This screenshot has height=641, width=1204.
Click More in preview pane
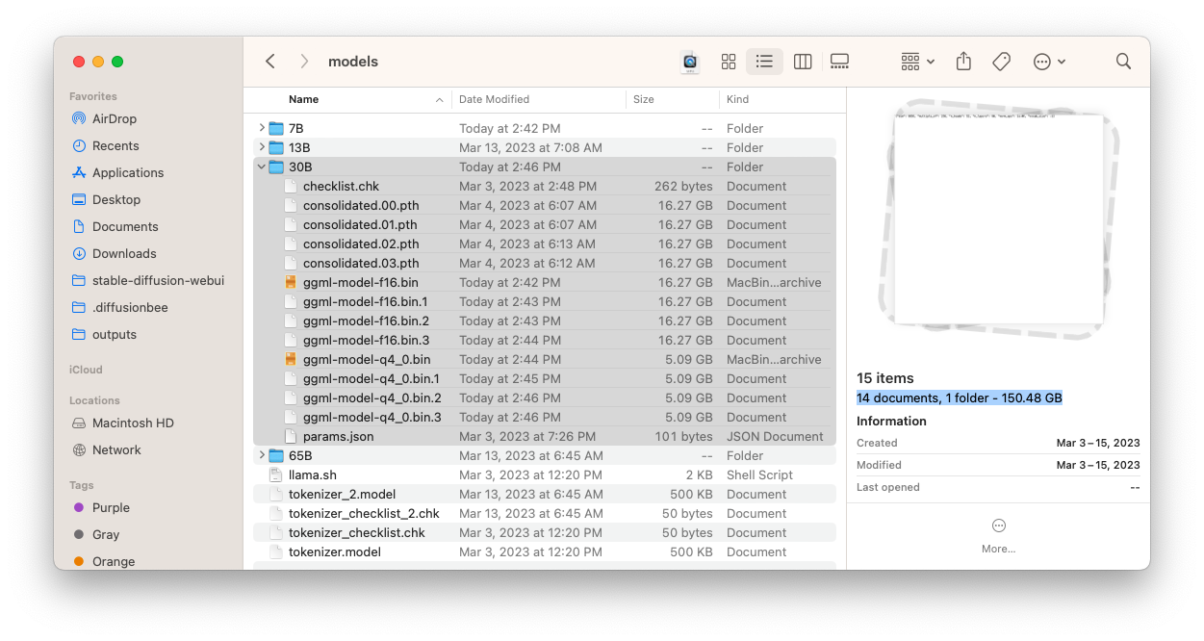coord(998,535)
